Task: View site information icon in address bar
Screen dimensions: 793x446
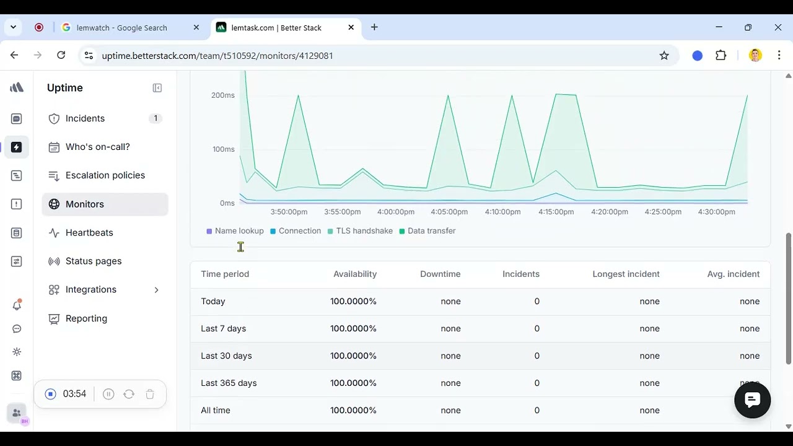Action: 89,56
